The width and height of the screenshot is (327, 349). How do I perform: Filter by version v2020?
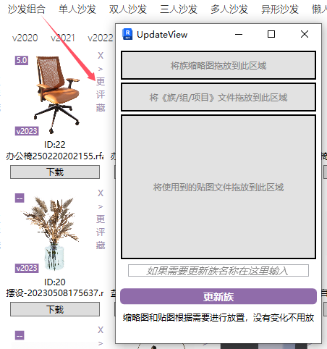(25, 38)
